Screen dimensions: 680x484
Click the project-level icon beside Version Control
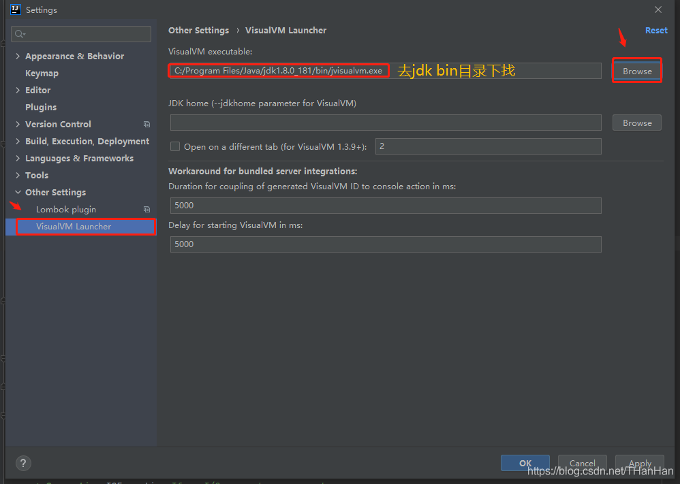coord(147,125)
